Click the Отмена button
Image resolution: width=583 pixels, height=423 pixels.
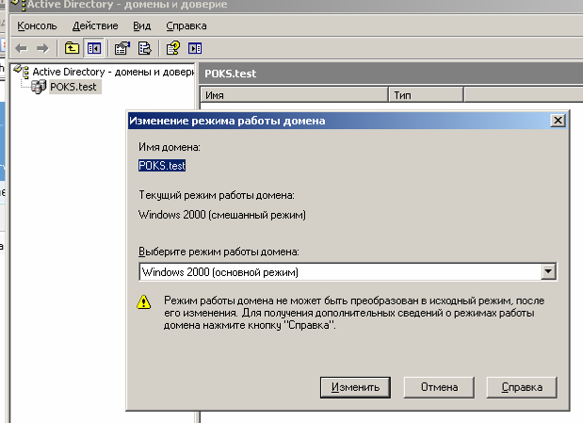click(x=439, y=387)
